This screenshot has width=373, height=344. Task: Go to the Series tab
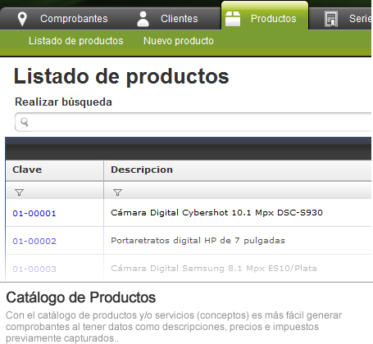[x=361, y=19]
